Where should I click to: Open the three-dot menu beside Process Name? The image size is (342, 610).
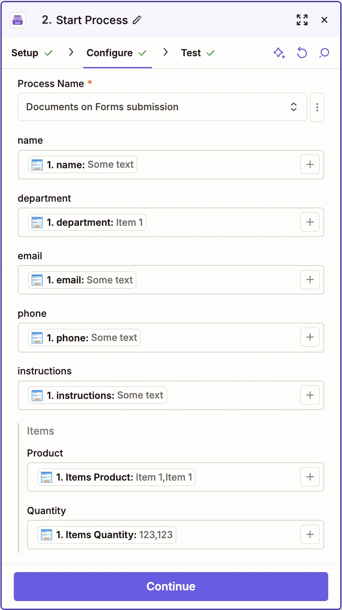coord(317,107)
